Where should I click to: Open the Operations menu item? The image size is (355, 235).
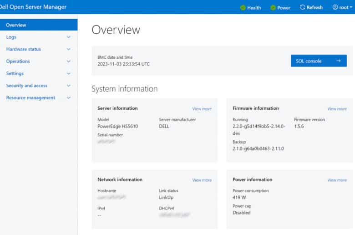[39, 61]
